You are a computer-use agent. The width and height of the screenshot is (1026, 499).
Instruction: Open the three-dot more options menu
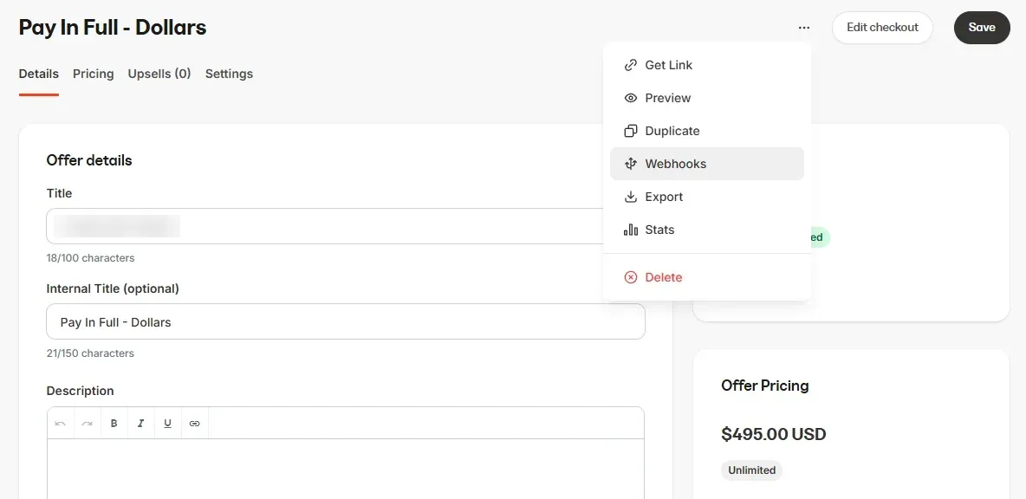(x=804, y=28)
